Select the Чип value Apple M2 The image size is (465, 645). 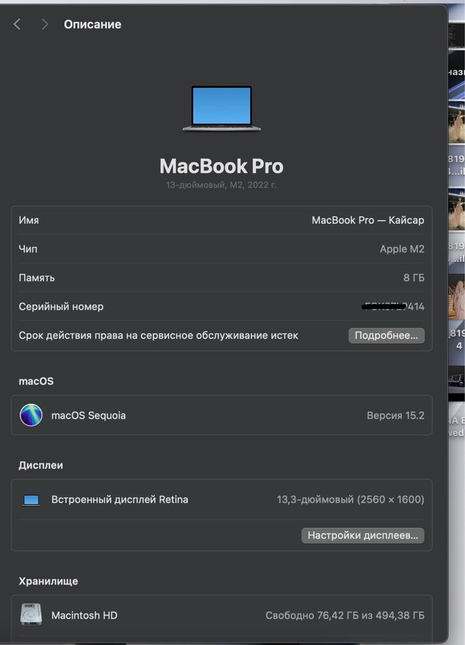[x=402, y=249]
